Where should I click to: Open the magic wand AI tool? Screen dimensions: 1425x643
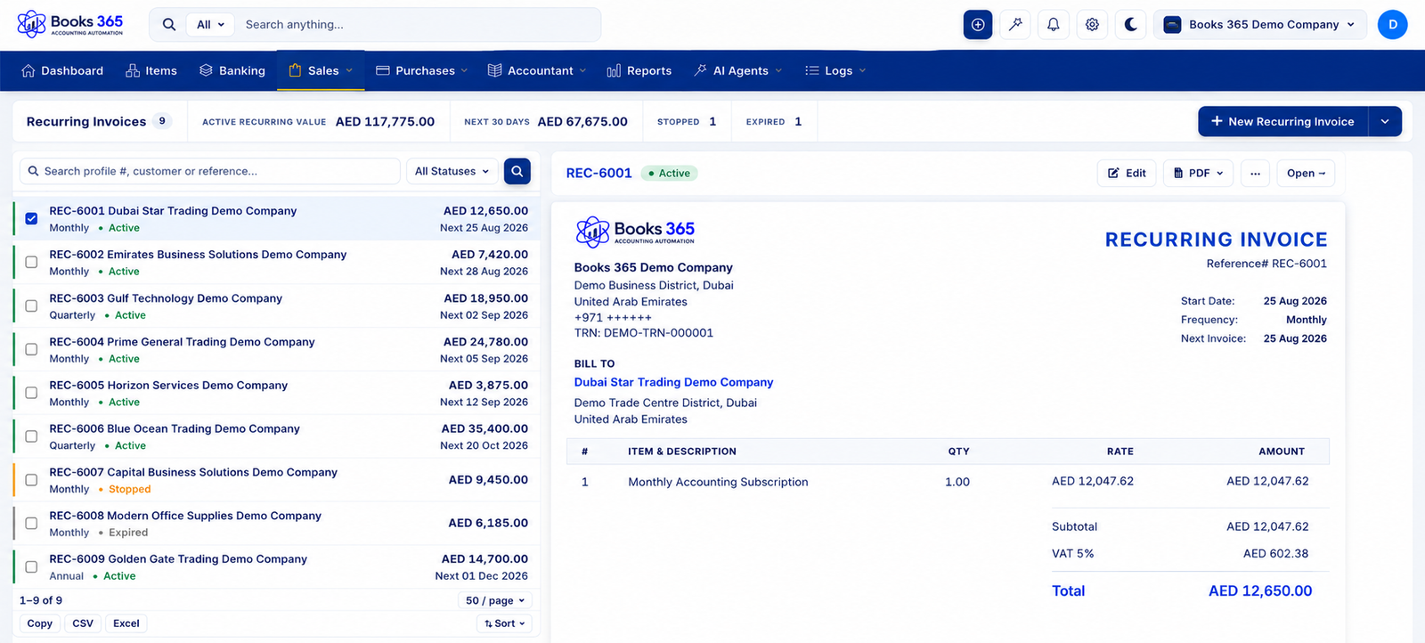[1015, 25]
